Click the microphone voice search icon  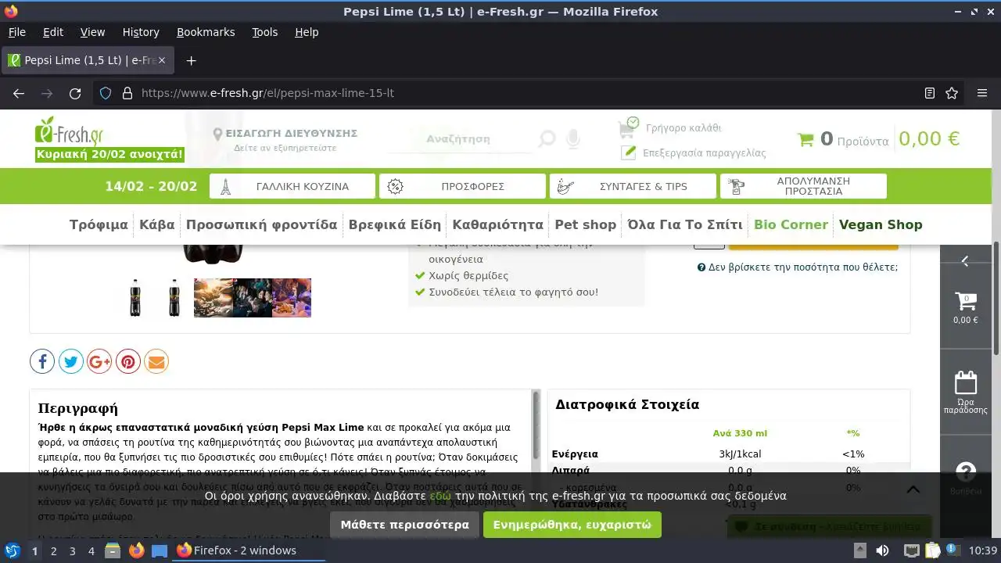pos(573,139)
